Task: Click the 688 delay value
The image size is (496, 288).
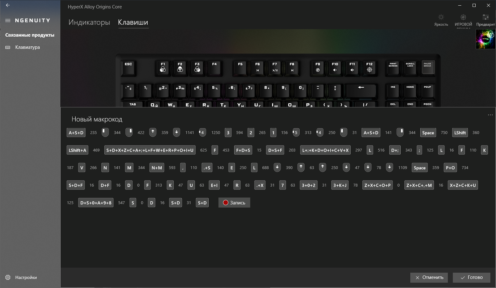Action: pos(266,167)
